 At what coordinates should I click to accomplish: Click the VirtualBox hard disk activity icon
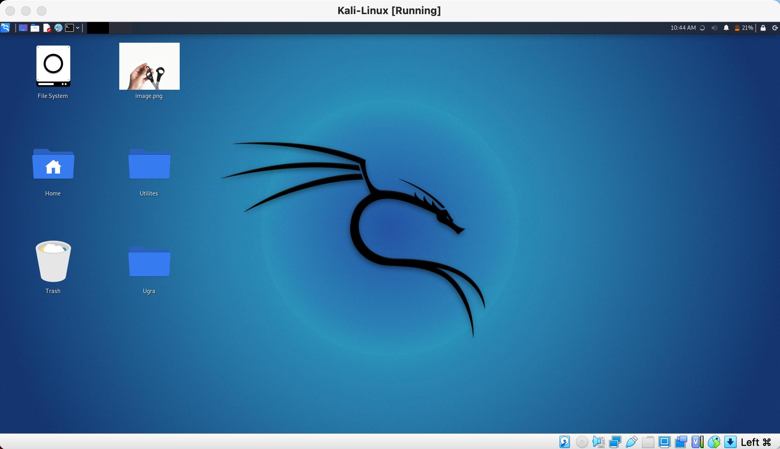[565, 442]
